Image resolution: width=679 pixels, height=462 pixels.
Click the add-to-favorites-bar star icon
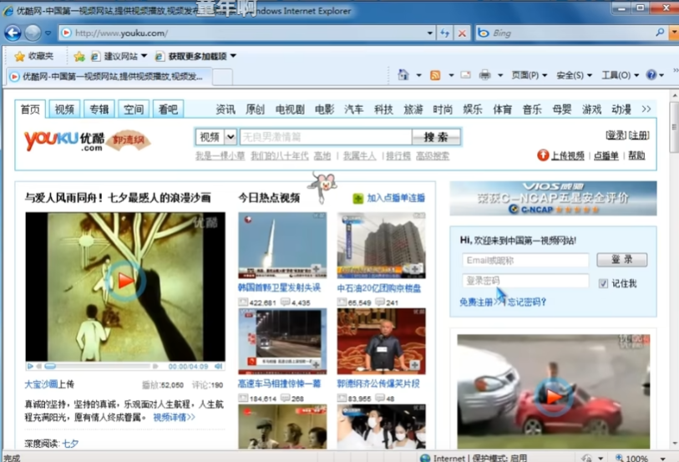click(x=79, y=56)
